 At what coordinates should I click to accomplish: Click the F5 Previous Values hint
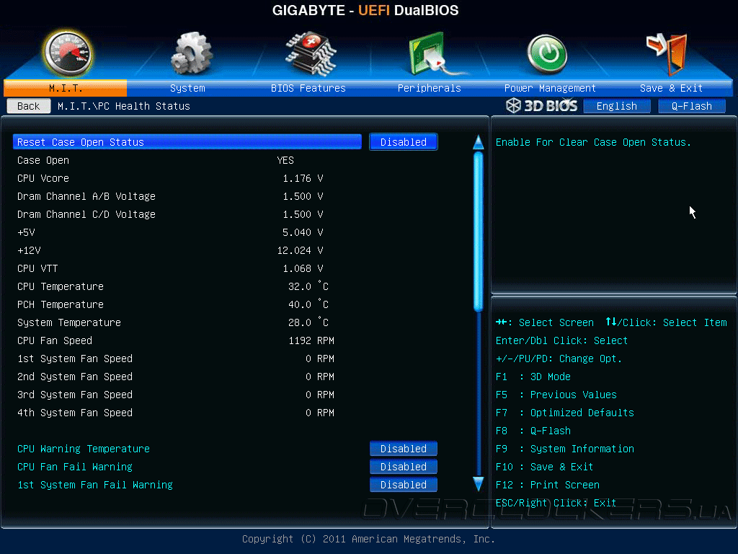556,395
